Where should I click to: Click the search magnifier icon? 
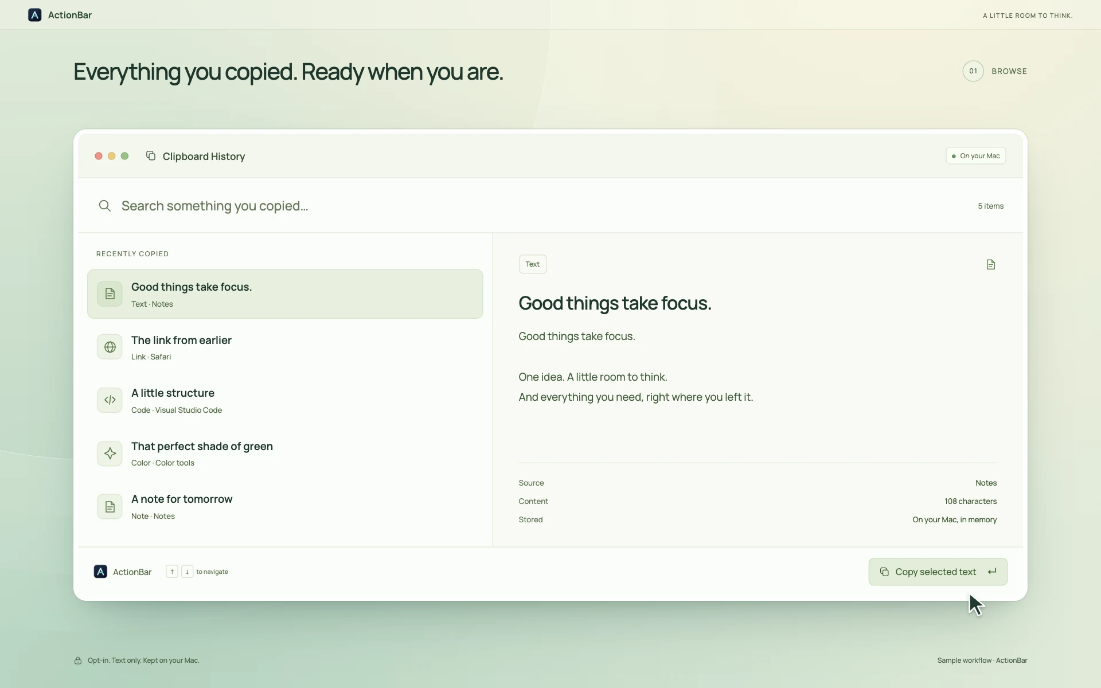(104, 206)
